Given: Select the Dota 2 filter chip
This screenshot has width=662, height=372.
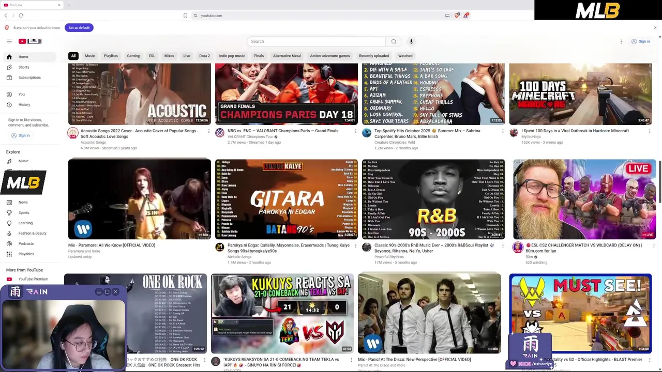Looking at the screenshot, I should [x=205, y=56].
